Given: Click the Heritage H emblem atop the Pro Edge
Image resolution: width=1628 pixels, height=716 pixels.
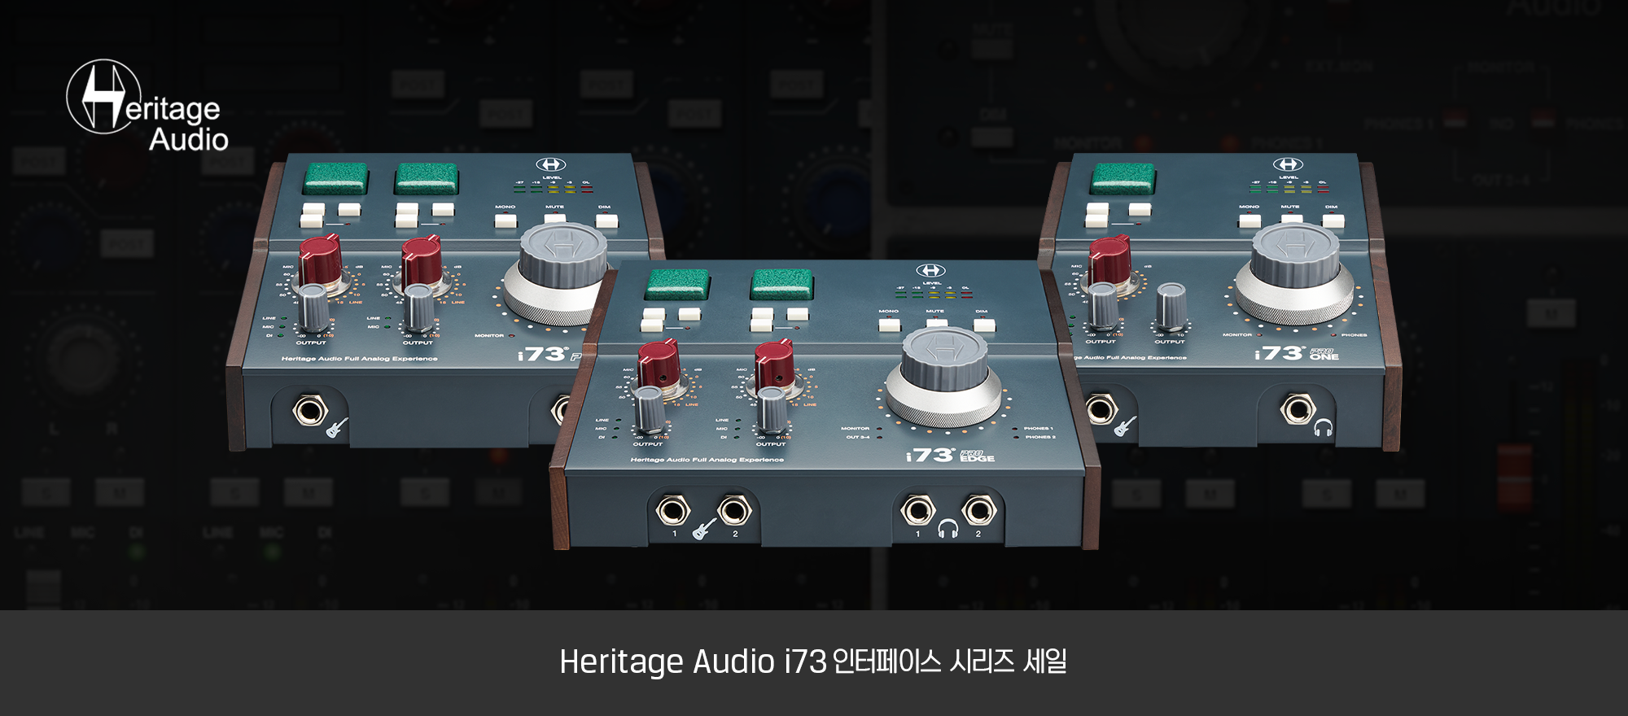Looking at the screenshot, I should 930,270.
